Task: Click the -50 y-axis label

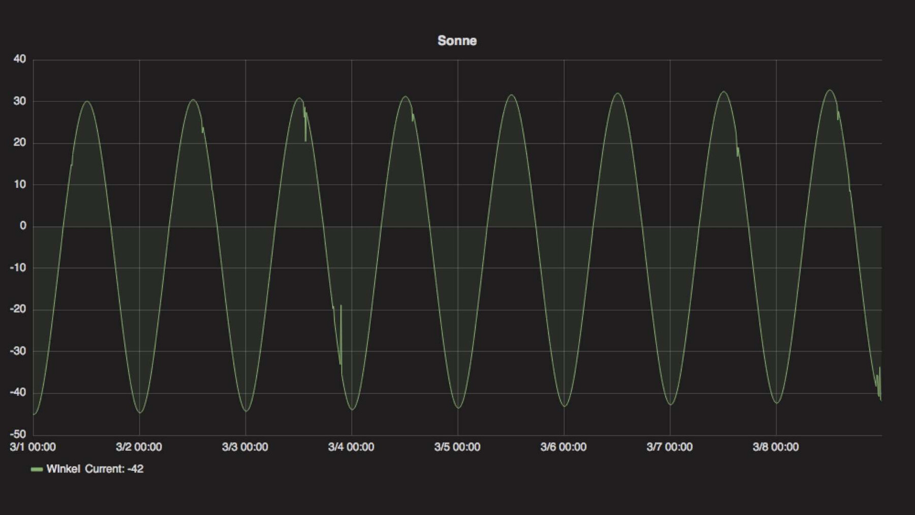Action: pyautogui.click(x=18, y=434)
